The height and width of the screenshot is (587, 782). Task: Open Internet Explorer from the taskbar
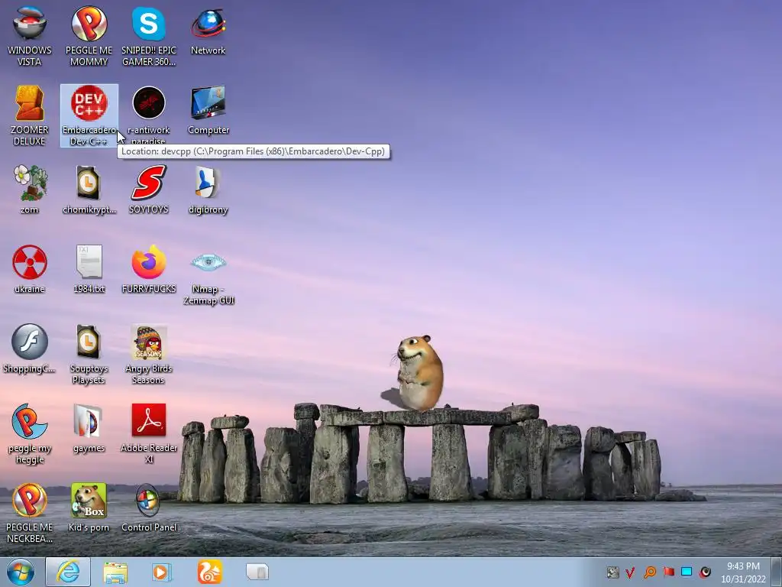click(68, 572)
